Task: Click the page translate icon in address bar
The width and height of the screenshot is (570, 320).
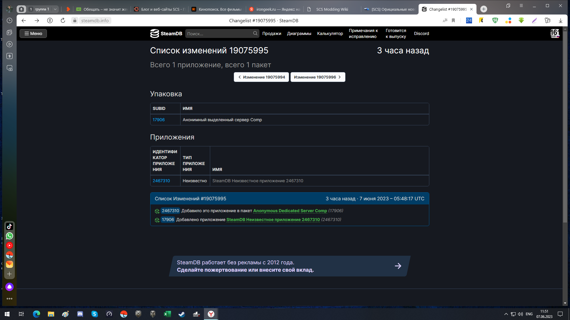Action: (x=445, y=20)
